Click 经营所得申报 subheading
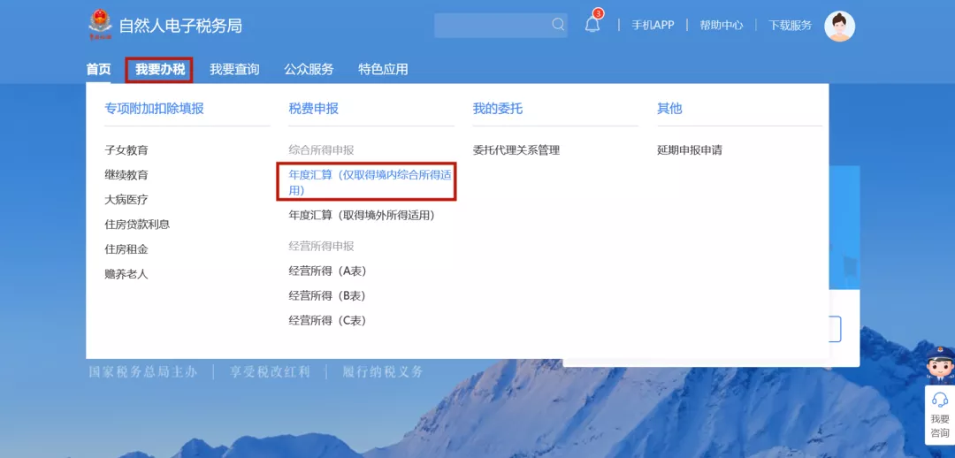 point(321,246)
